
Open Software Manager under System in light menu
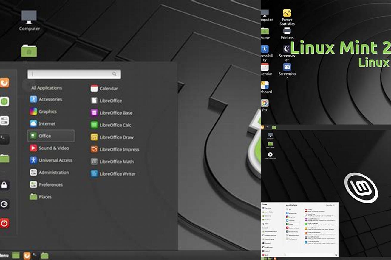(x=270, y=231)
